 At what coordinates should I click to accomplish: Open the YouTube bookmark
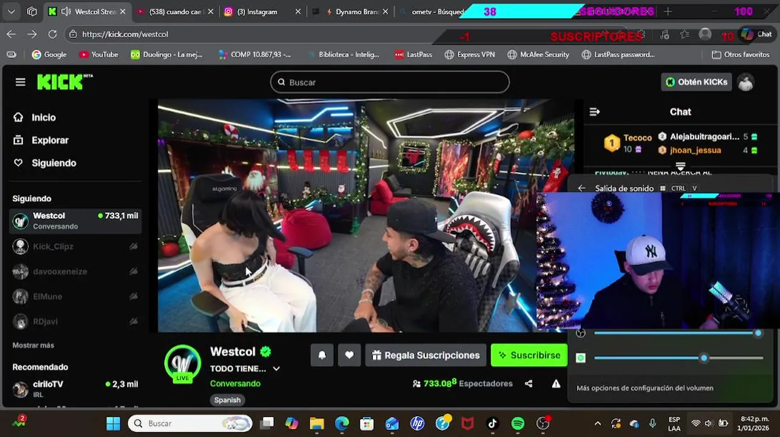[x=98, y=55]
